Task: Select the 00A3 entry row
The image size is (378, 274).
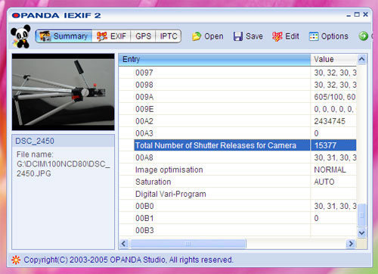Action: pos(237,133)
